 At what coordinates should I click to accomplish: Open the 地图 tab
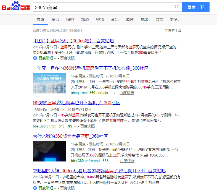click(x=145, y=19)
